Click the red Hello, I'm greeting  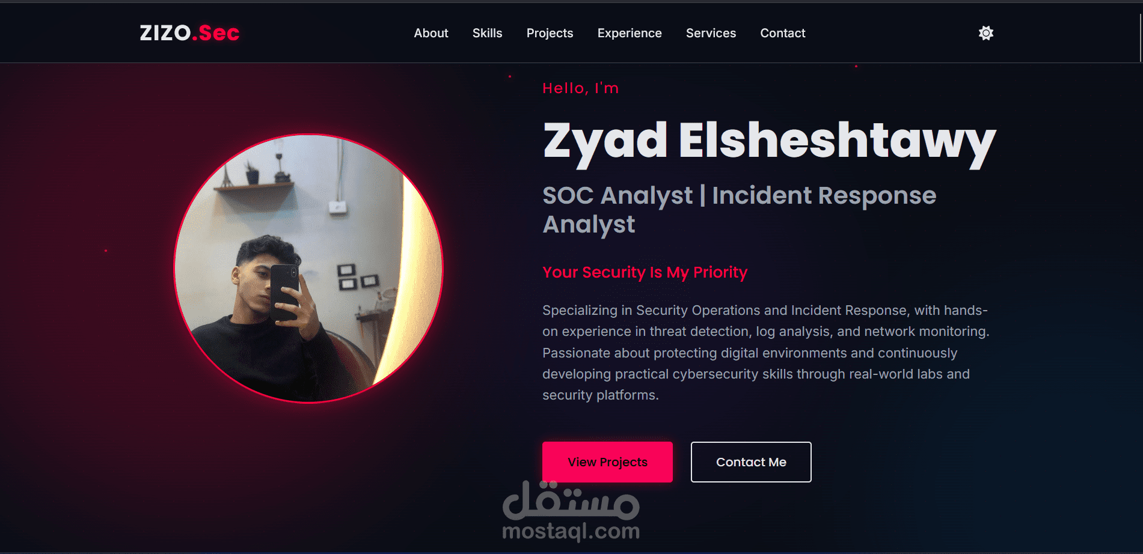(x=580, y=88)
